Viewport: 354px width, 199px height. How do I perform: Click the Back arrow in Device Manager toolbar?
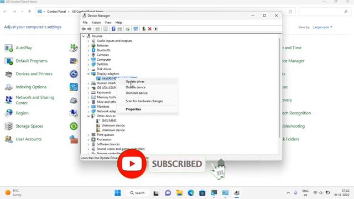[x=84, y=29]
